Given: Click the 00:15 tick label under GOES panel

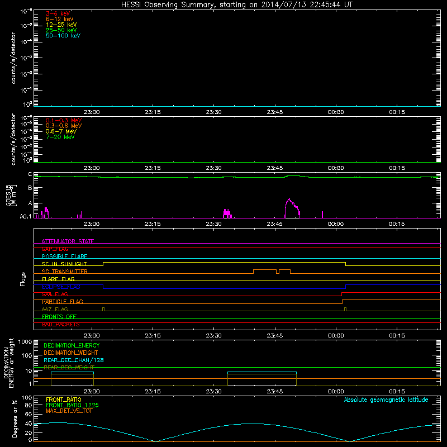Looking at the screenshot, I should [397, 224].
